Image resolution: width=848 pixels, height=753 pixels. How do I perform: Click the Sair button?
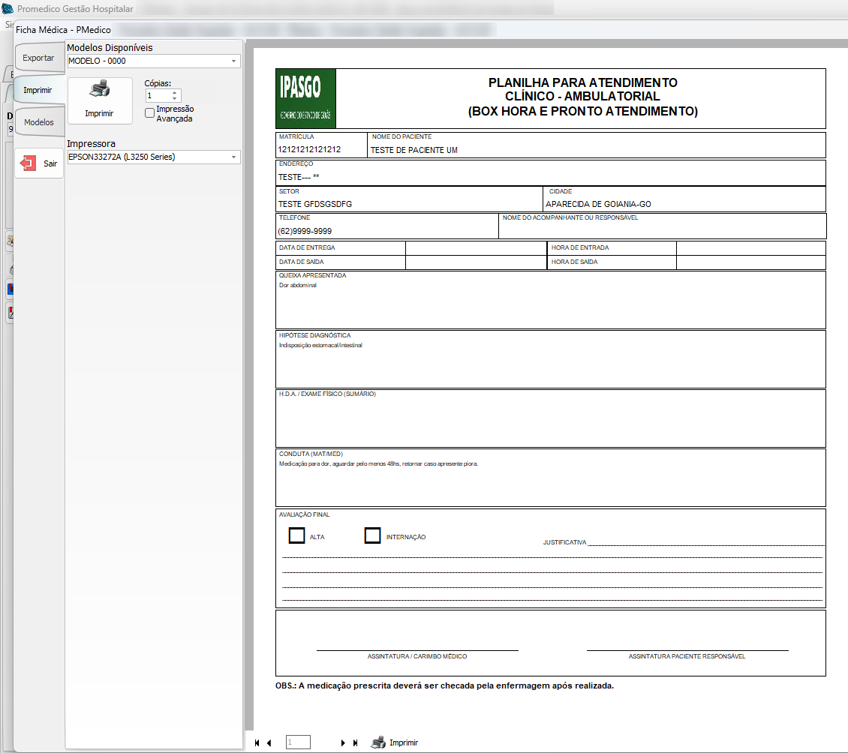tap(39, 163)
